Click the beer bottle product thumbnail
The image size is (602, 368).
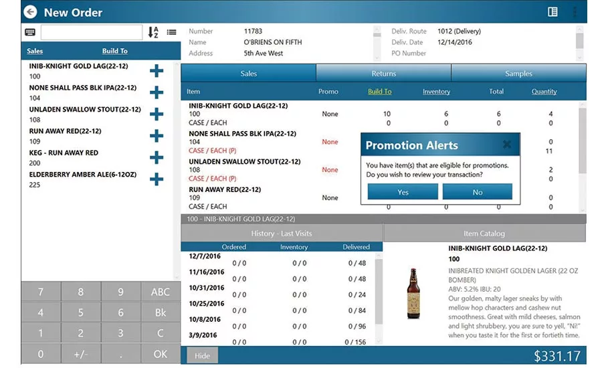413,294
